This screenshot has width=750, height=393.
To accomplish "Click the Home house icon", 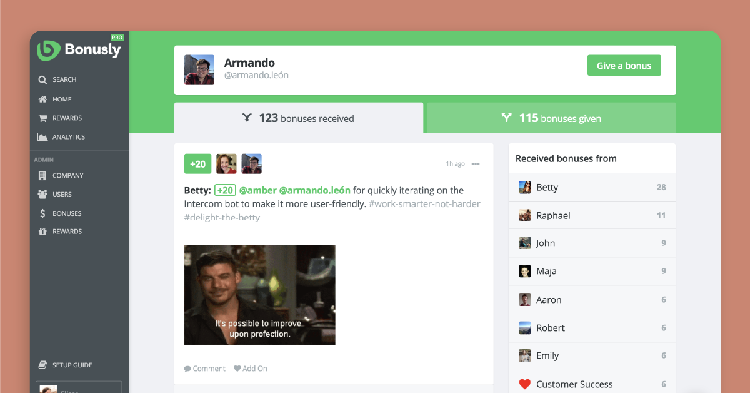I will [42, 99].
